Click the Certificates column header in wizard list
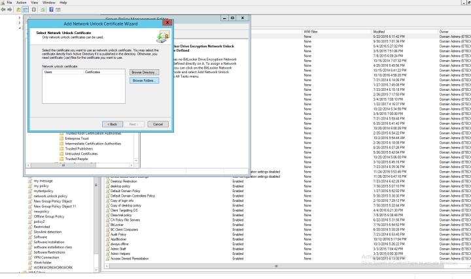The image size is (471, 279). pos(104,72)
